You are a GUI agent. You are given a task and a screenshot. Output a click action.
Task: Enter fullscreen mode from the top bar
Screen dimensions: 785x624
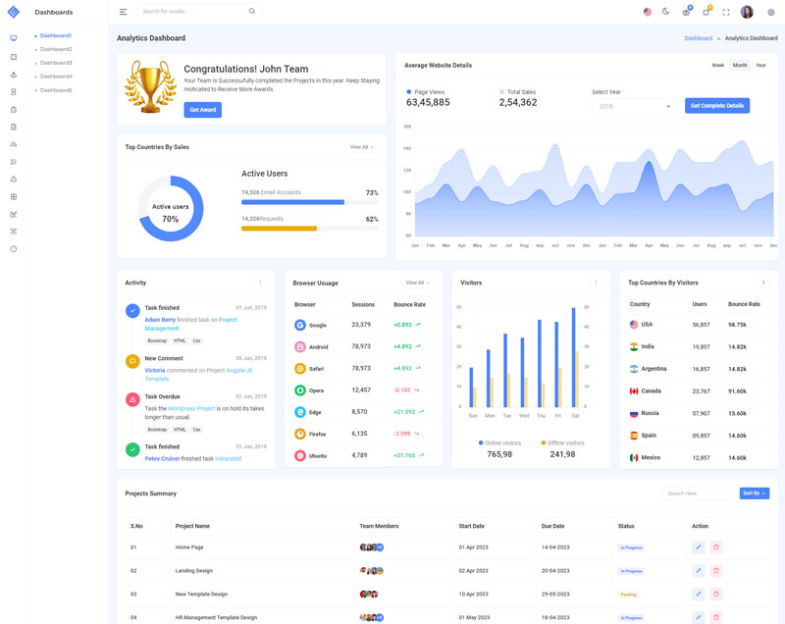coord(726,12)
